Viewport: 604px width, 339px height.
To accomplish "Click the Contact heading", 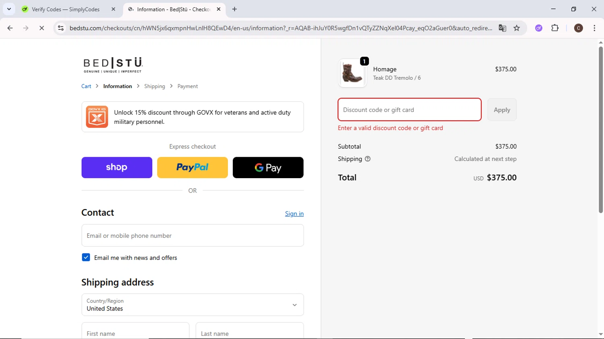I will 97,212.
